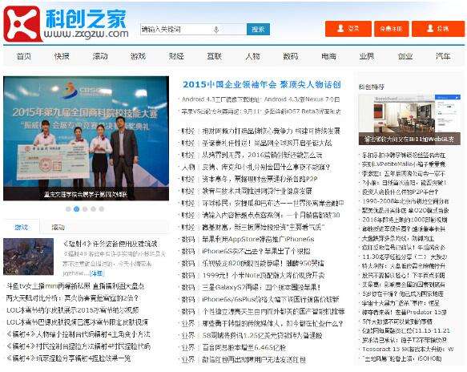Select the last carousel indicator dot
The height and width of the screenshot is (372, 467).
click(102, 209)
